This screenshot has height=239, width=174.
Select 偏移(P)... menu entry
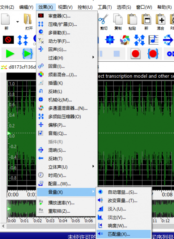click(x=67, y=125)
